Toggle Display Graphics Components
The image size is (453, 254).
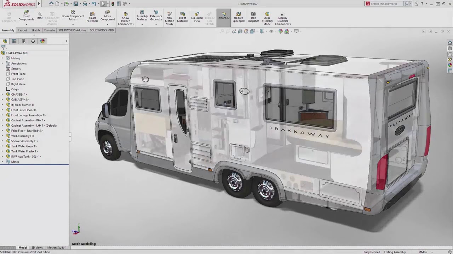pos(283,18)
